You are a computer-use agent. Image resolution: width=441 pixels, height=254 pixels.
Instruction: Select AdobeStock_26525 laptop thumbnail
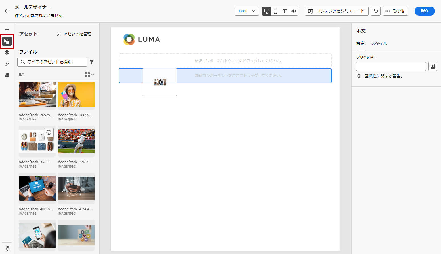click(x=37, y=94)
